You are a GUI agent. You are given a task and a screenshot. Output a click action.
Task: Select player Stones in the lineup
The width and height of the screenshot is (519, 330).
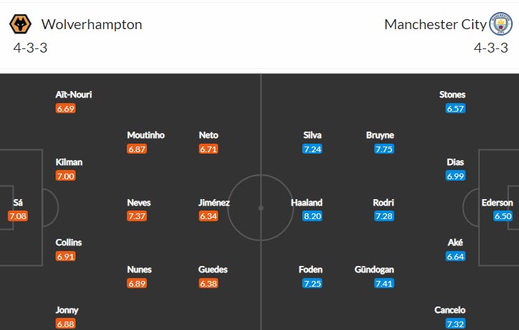pos(453,95)
